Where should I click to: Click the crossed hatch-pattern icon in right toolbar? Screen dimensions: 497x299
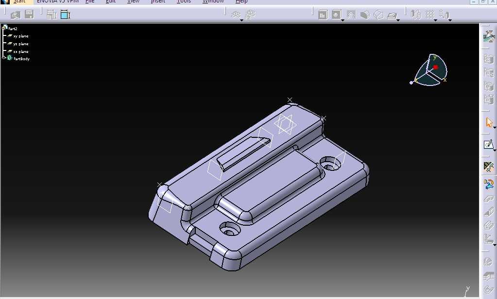pyautogui.click(x=488, y=167)
